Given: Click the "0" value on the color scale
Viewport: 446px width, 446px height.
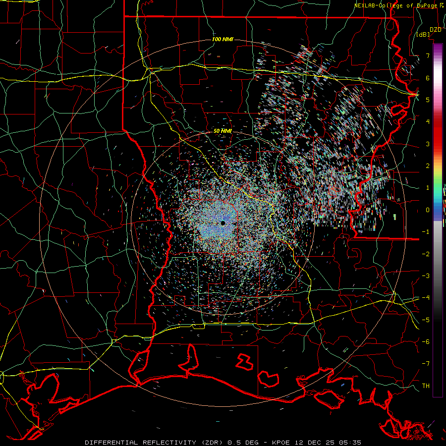Looking at the screenshot, I should coord(428,210).
